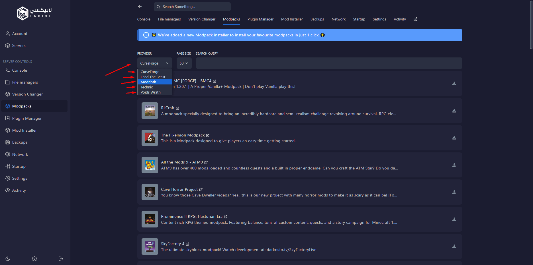
Task: Download SkyFactory 4 modpack
Action: point(454,247)
